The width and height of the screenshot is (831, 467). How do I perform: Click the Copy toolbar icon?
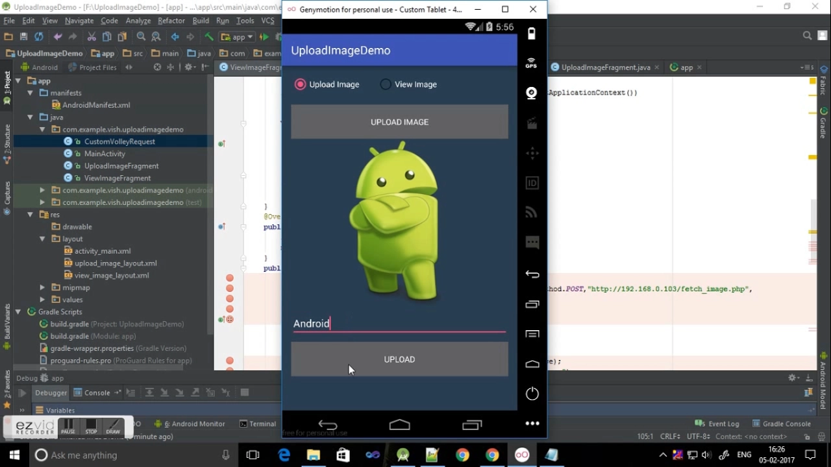coord(106,37)
